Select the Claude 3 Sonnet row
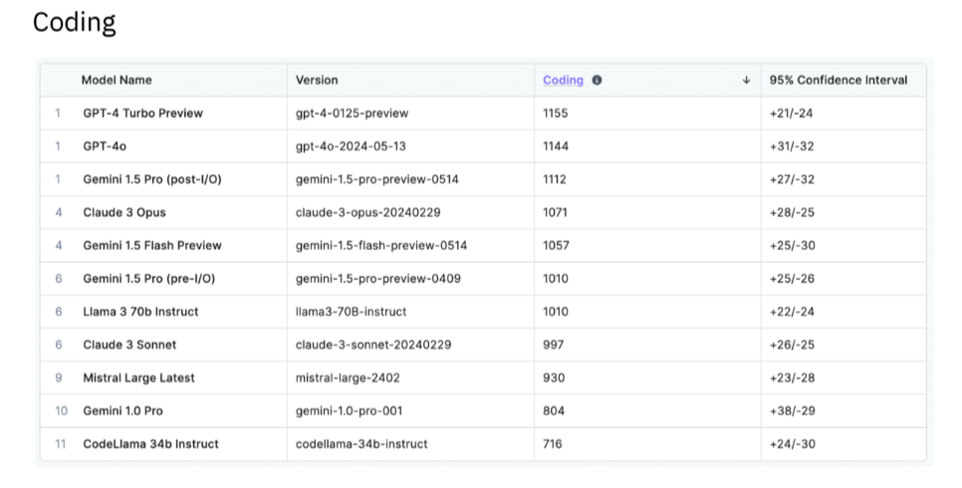The image size is (962, 488). click(483, 345)
